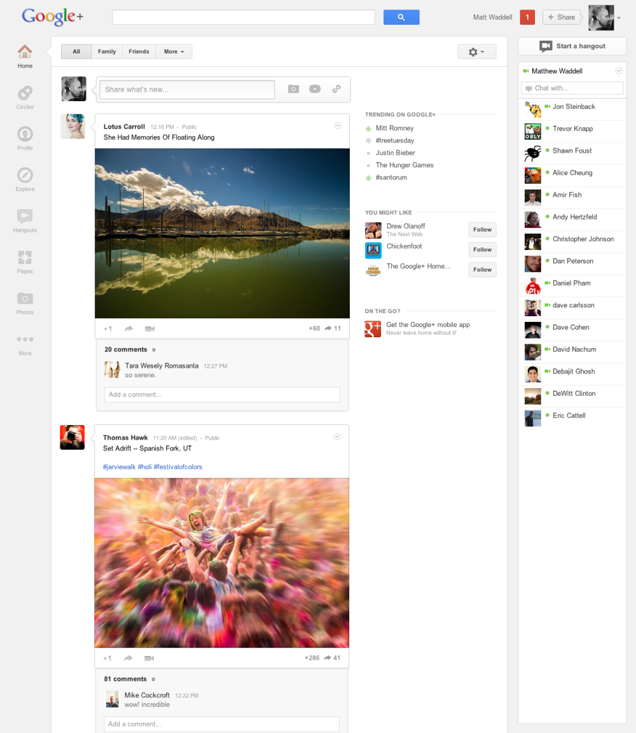Collapse the Matthew Waddell chat section
Viewport: 636px width, 733px height.
[x=618, y=71]
